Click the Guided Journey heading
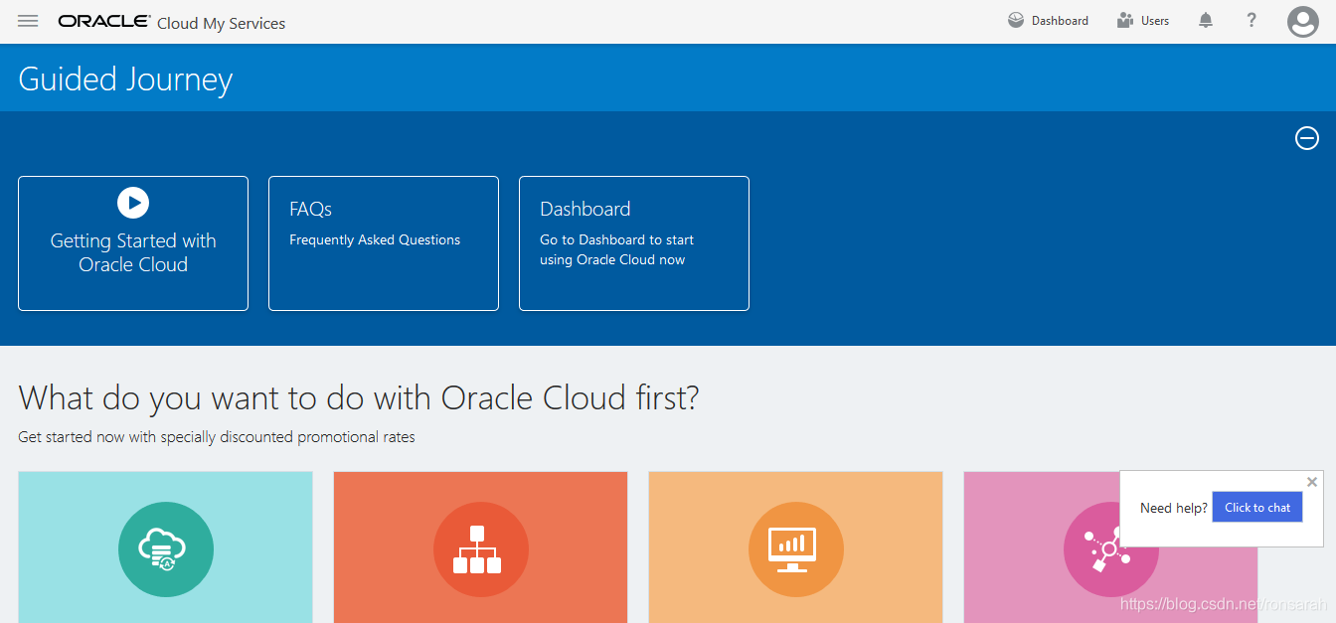Screen dimensions: 1336x623 [x=125, y=79]
